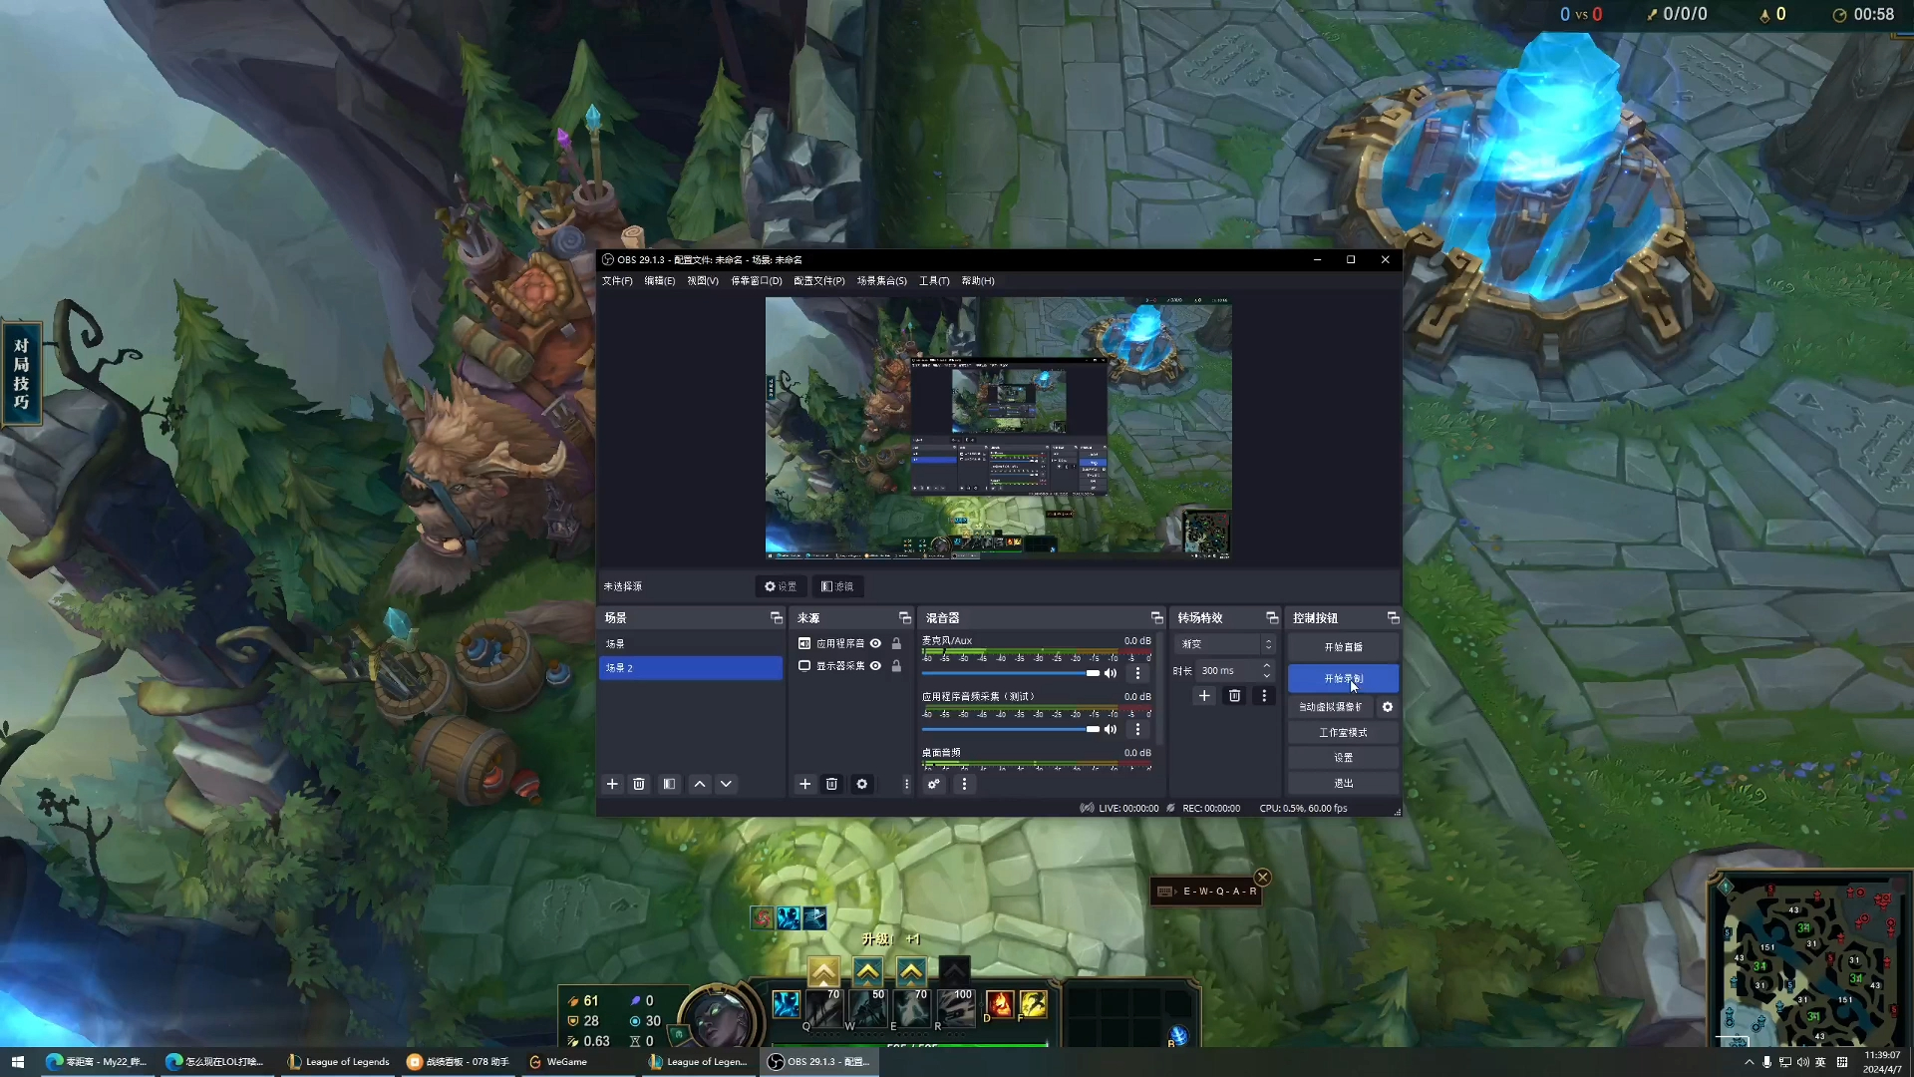
Task: Click the add scene plus icon
Action: click(x=611, y=784)
